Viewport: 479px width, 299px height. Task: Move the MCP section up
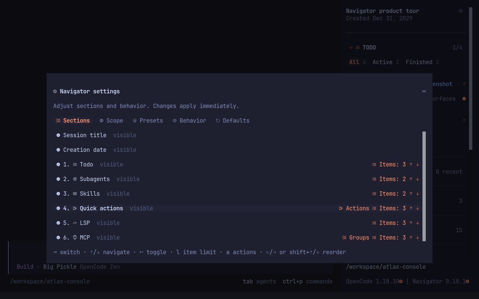pyautogui.click(x=411, y=238)
